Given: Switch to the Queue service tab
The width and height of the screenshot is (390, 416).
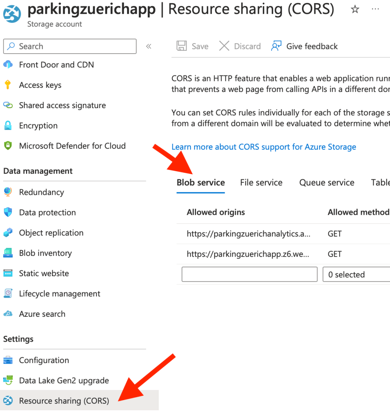Looking at the screenshot, I should [x=326, y=183].
